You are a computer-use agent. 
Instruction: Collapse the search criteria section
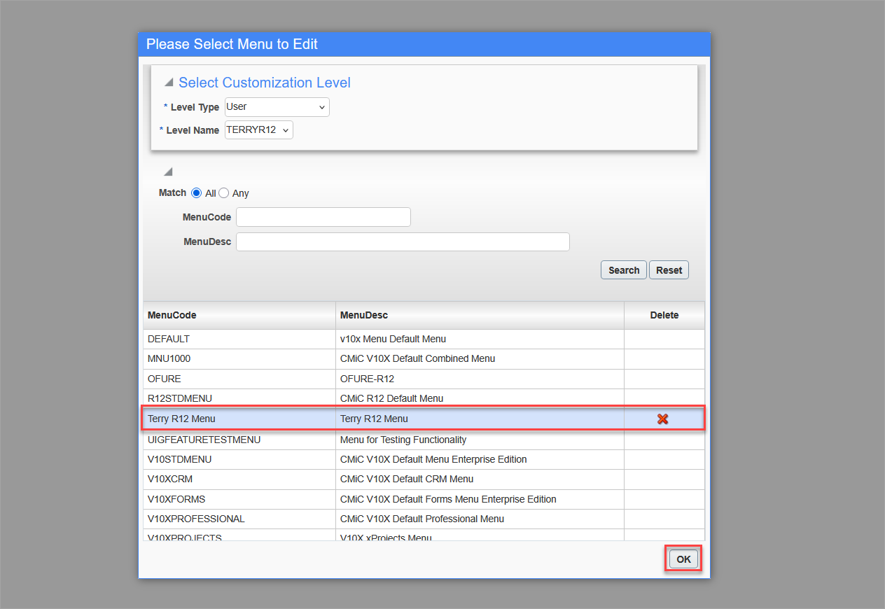point(168,171)
